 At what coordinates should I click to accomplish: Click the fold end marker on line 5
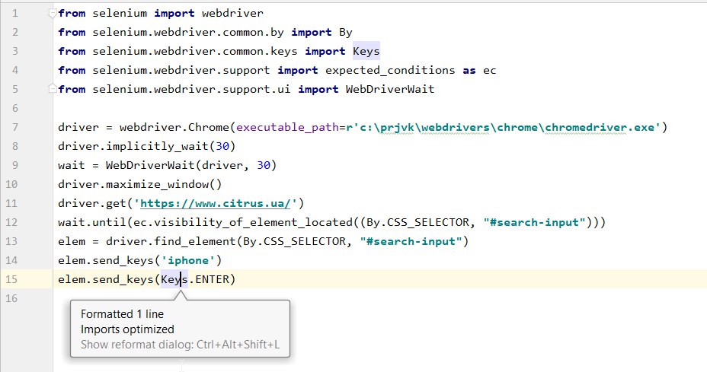(53, 89)
